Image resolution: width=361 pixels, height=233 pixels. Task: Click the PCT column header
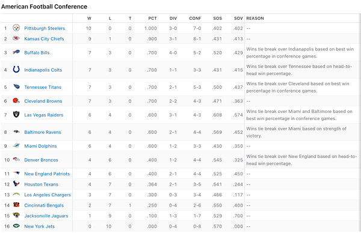point(152,19)
